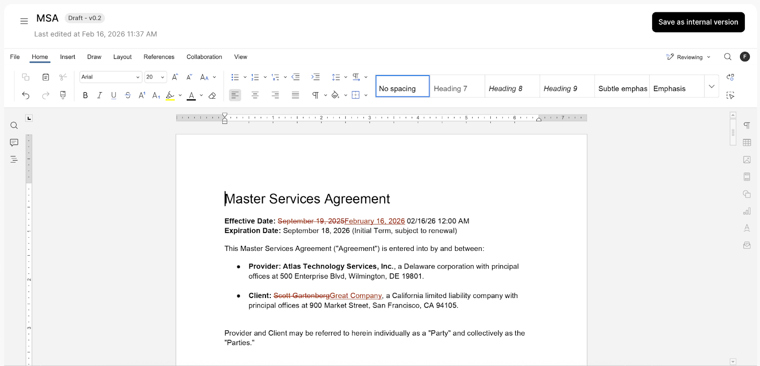Open Table settings in right sidebar
The width and height of the screenshot is (760, 366).
(x=747, y=143)
